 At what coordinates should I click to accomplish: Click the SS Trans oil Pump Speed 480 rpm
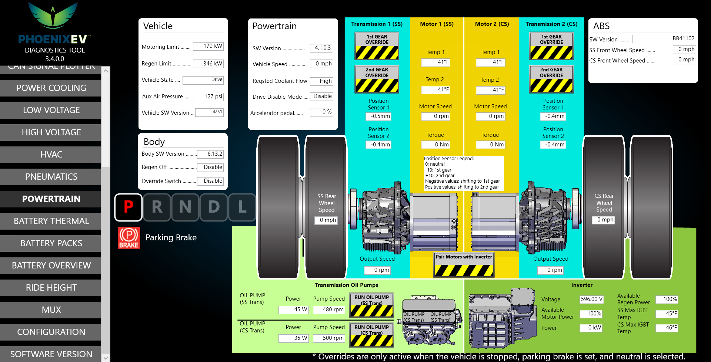(x=329, y=310)
